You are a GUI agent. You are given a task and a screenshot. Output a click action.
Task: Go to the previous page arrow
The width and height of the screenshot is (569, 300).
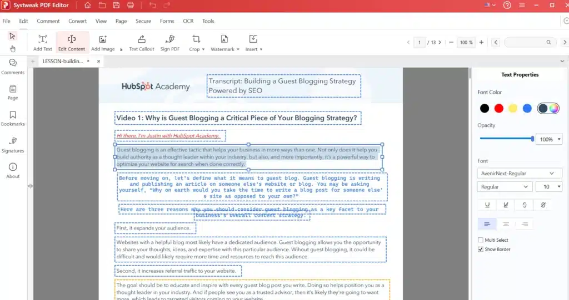pyautogui.click(x=408, y=42)
